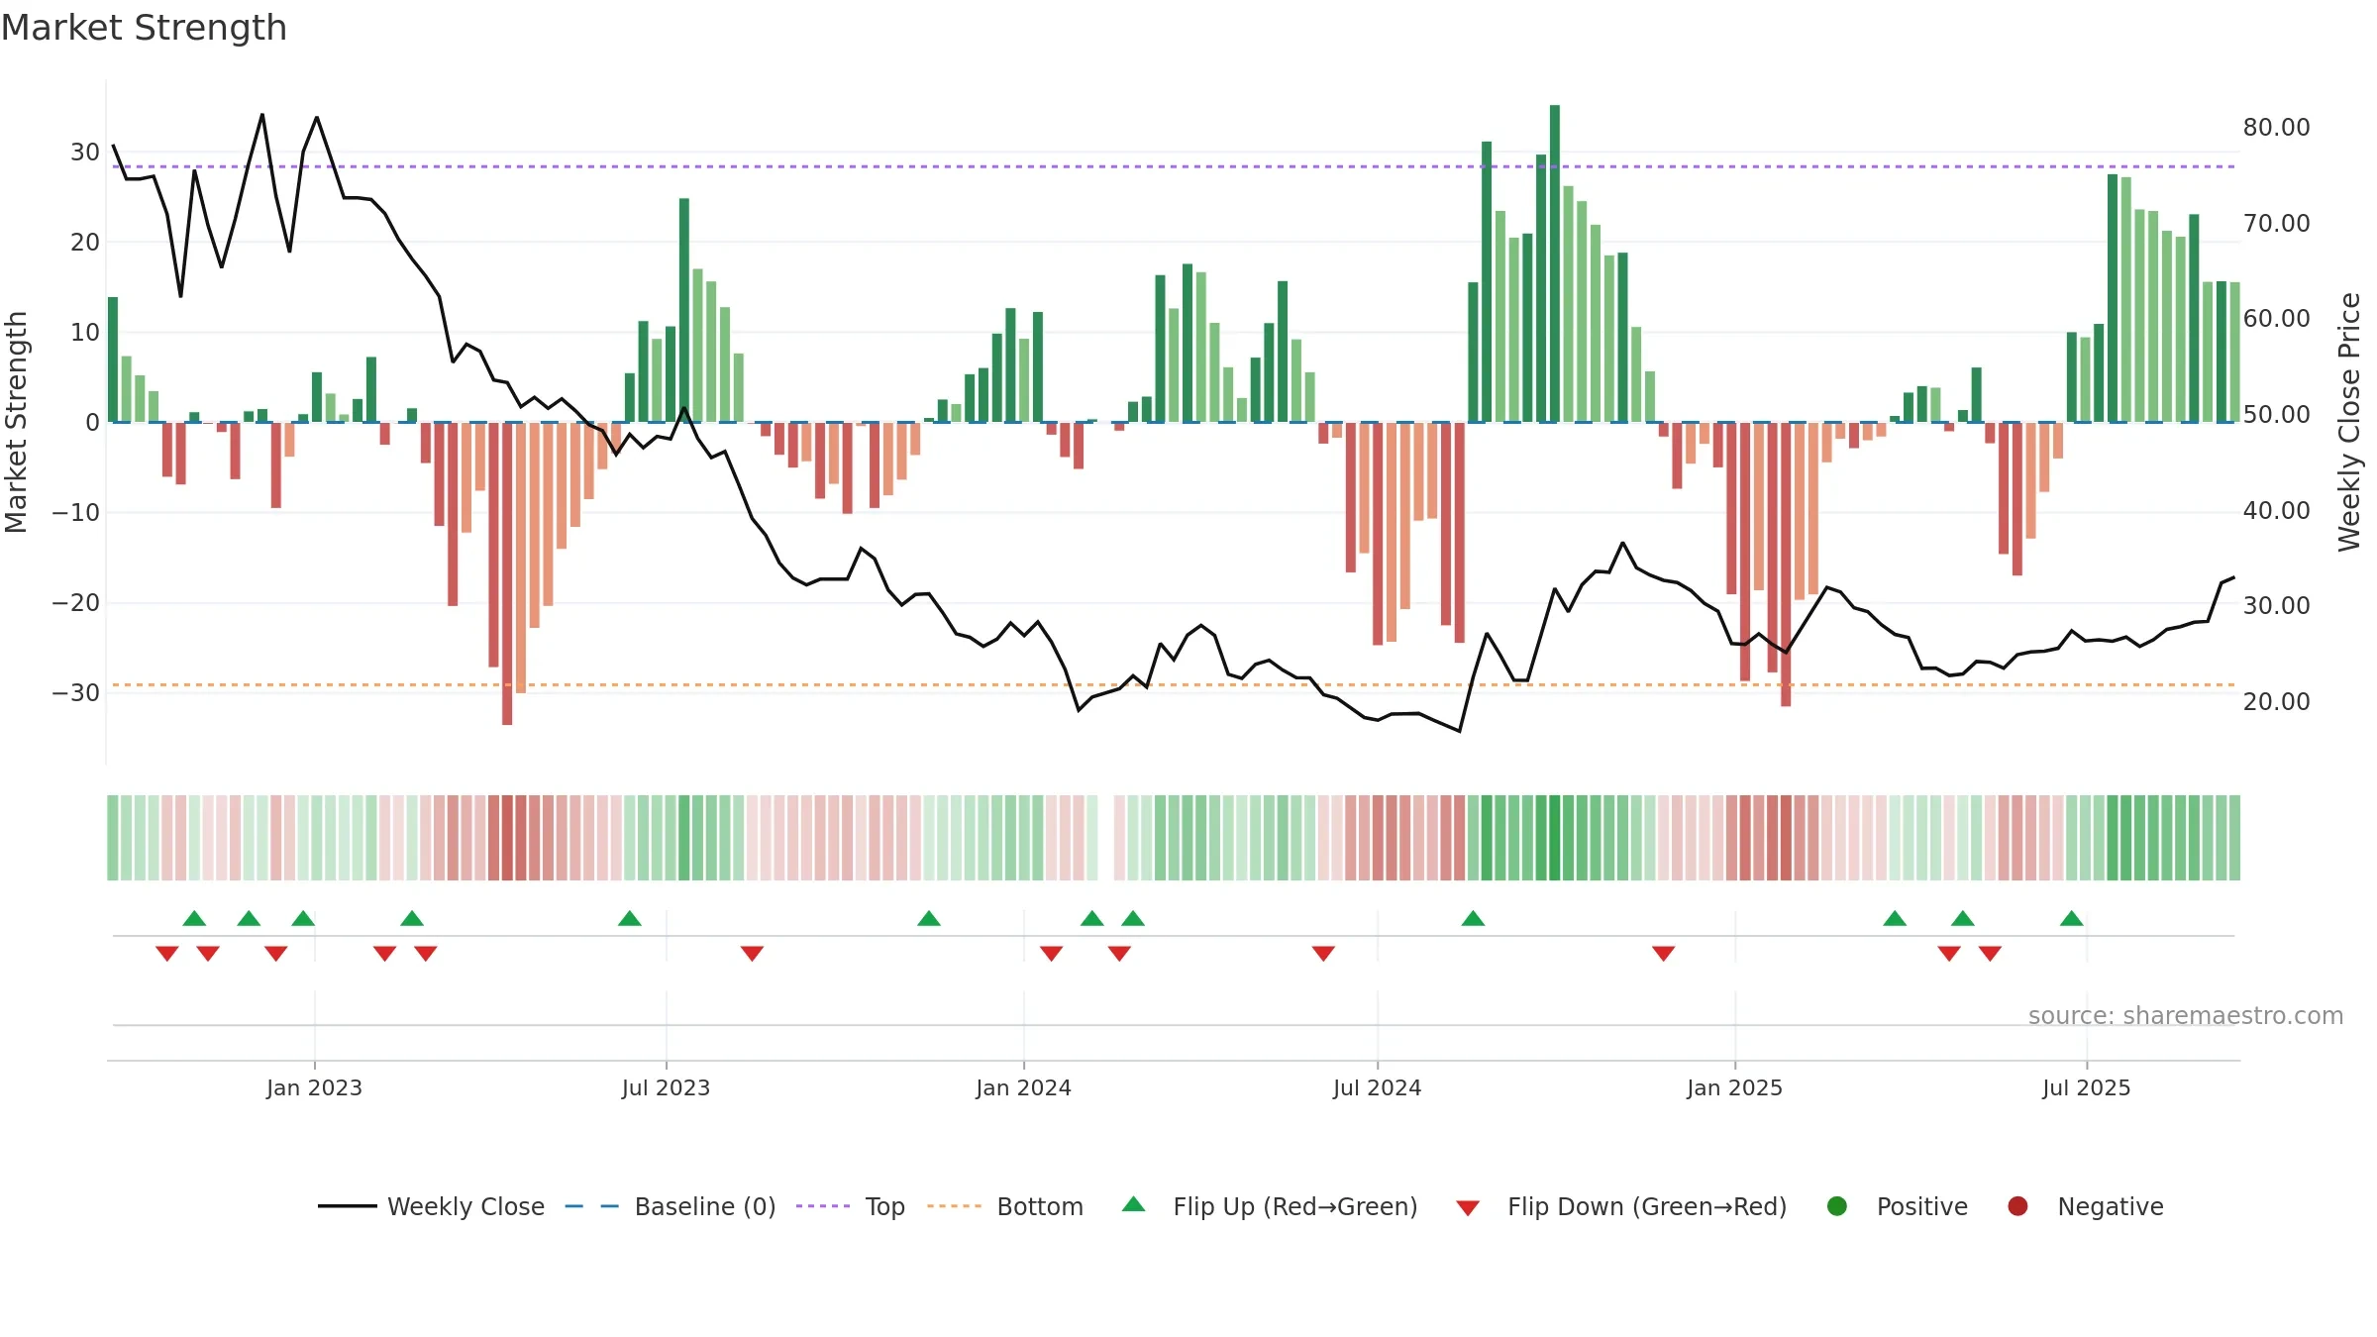Click the Jan 2024 x-axis label
This screenshot has height=1337, width=2377.
[1023, 1087]
